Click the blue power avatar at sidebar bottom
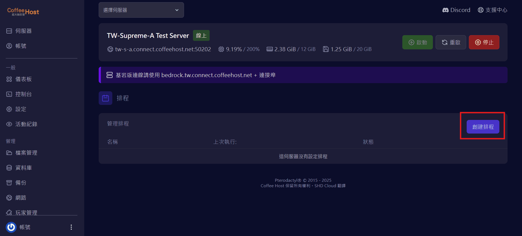 [11, 227]
